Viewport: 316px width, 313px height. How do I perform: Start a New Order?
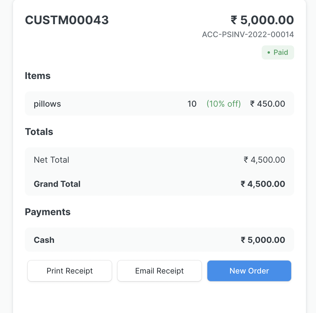(x=249, y=271)
